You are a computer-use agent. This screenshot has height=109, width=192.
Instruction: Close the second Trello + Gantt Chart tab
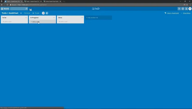(41, 1)
